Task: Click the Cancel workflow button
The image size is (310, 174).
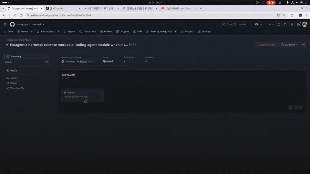Action: tap(266, 44)
